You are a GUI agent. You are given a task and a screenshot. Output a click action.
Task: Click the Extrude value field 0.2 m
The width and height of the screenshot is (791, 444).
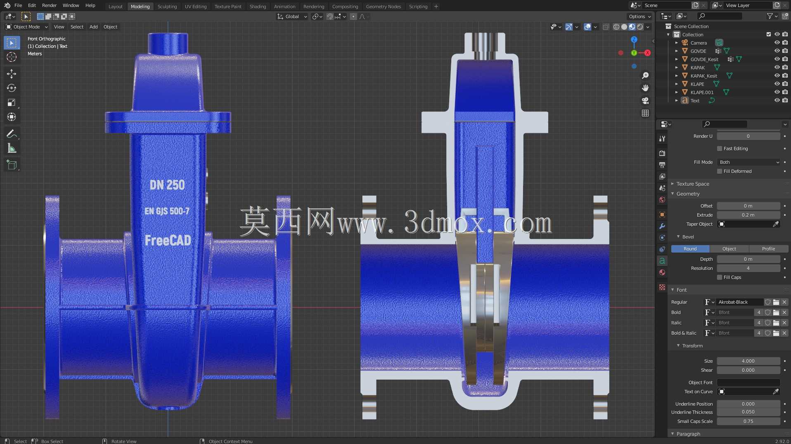(748, 215)
